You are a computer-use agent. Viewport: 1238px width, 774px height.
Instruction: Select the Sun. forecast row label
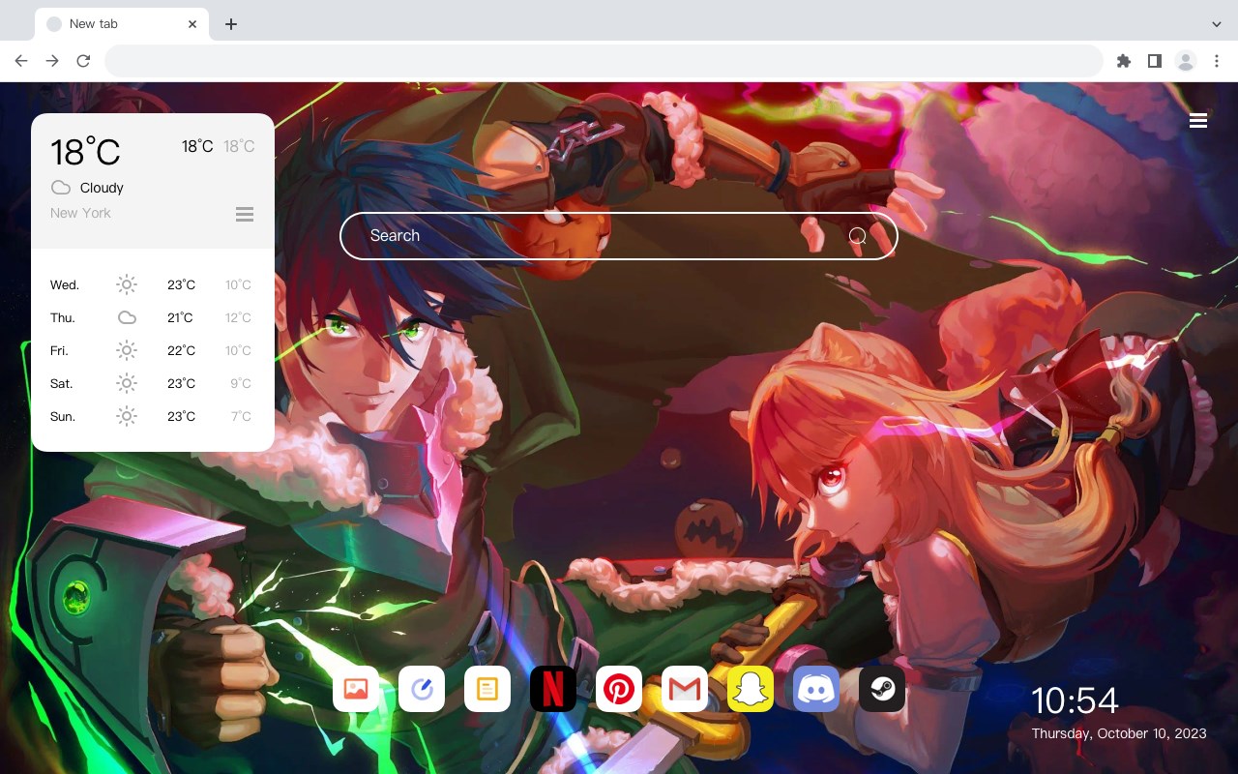point(63,416)
